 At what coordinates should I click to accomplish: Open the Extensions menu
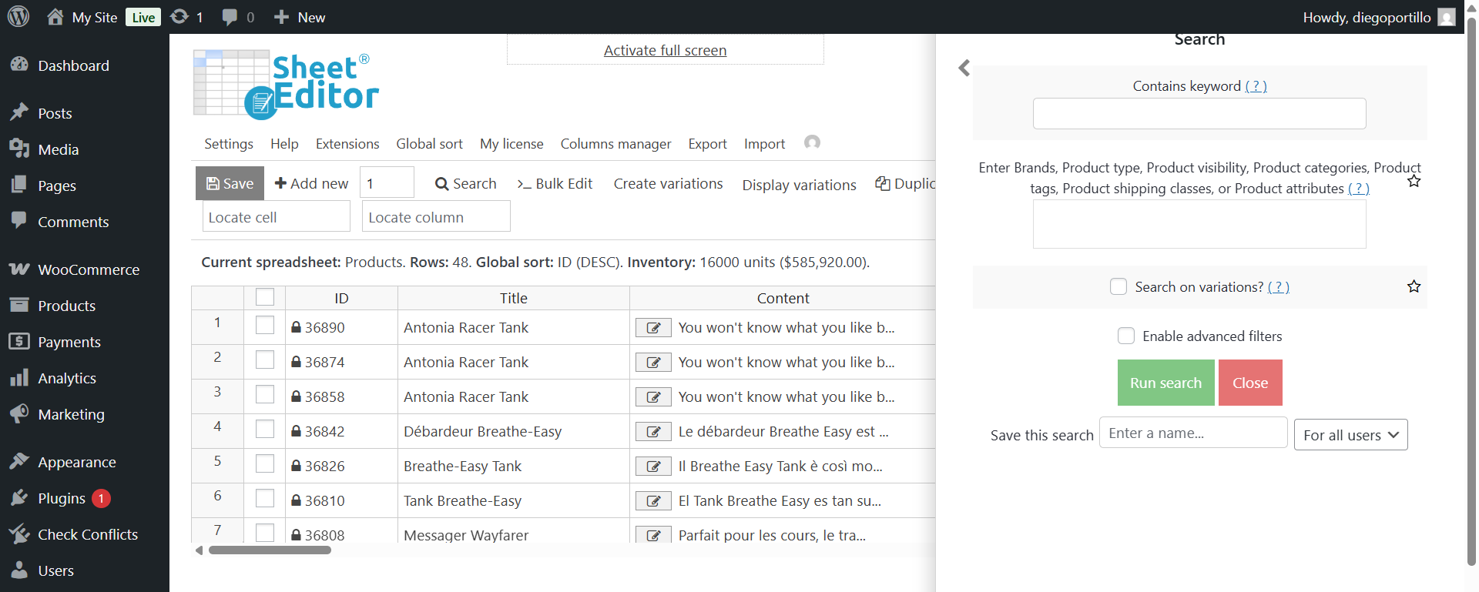pyautogui.click(x=347, y=144)
